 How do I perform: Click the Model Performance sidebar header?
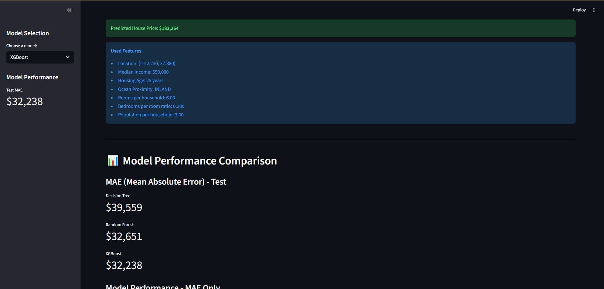[x=32, y=77]
